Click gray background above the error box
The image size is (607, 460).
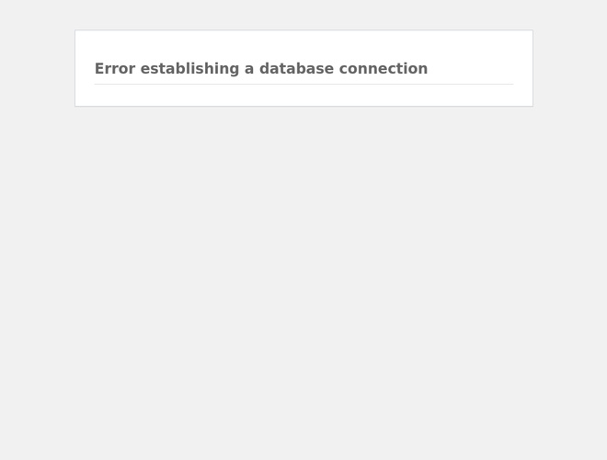(x=303, y=15)
